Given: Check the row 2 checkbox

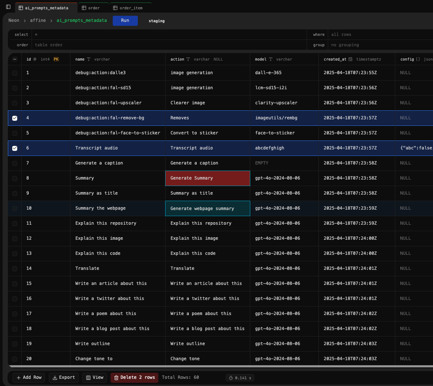Looking at the screenshot, I should [15, 88].
